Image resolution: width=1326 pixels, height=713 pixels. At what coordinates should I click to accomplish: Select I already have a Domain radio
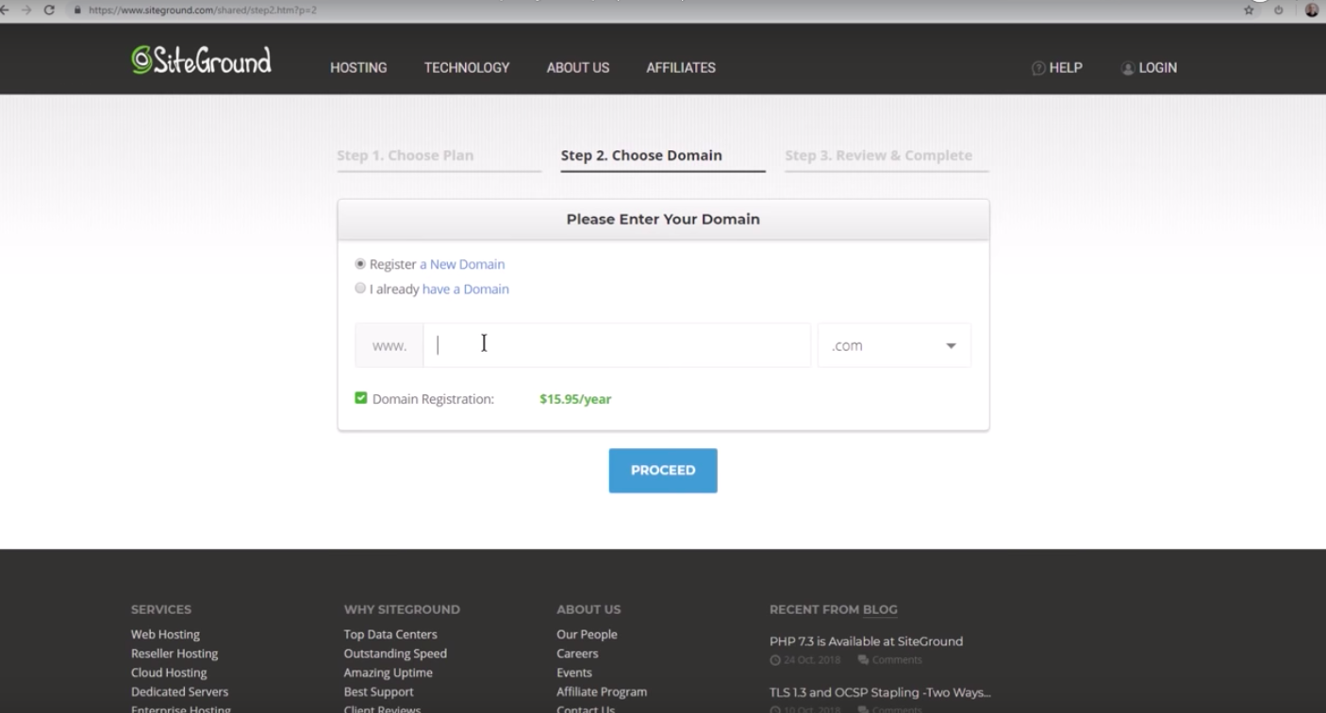pos(360,289)
